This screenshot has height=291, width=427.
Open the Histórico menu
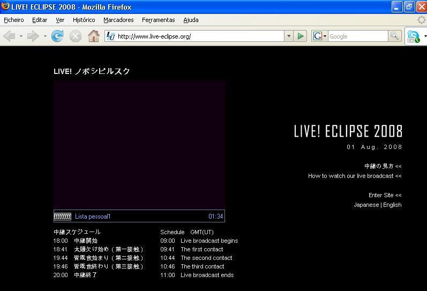coord(84,20)
